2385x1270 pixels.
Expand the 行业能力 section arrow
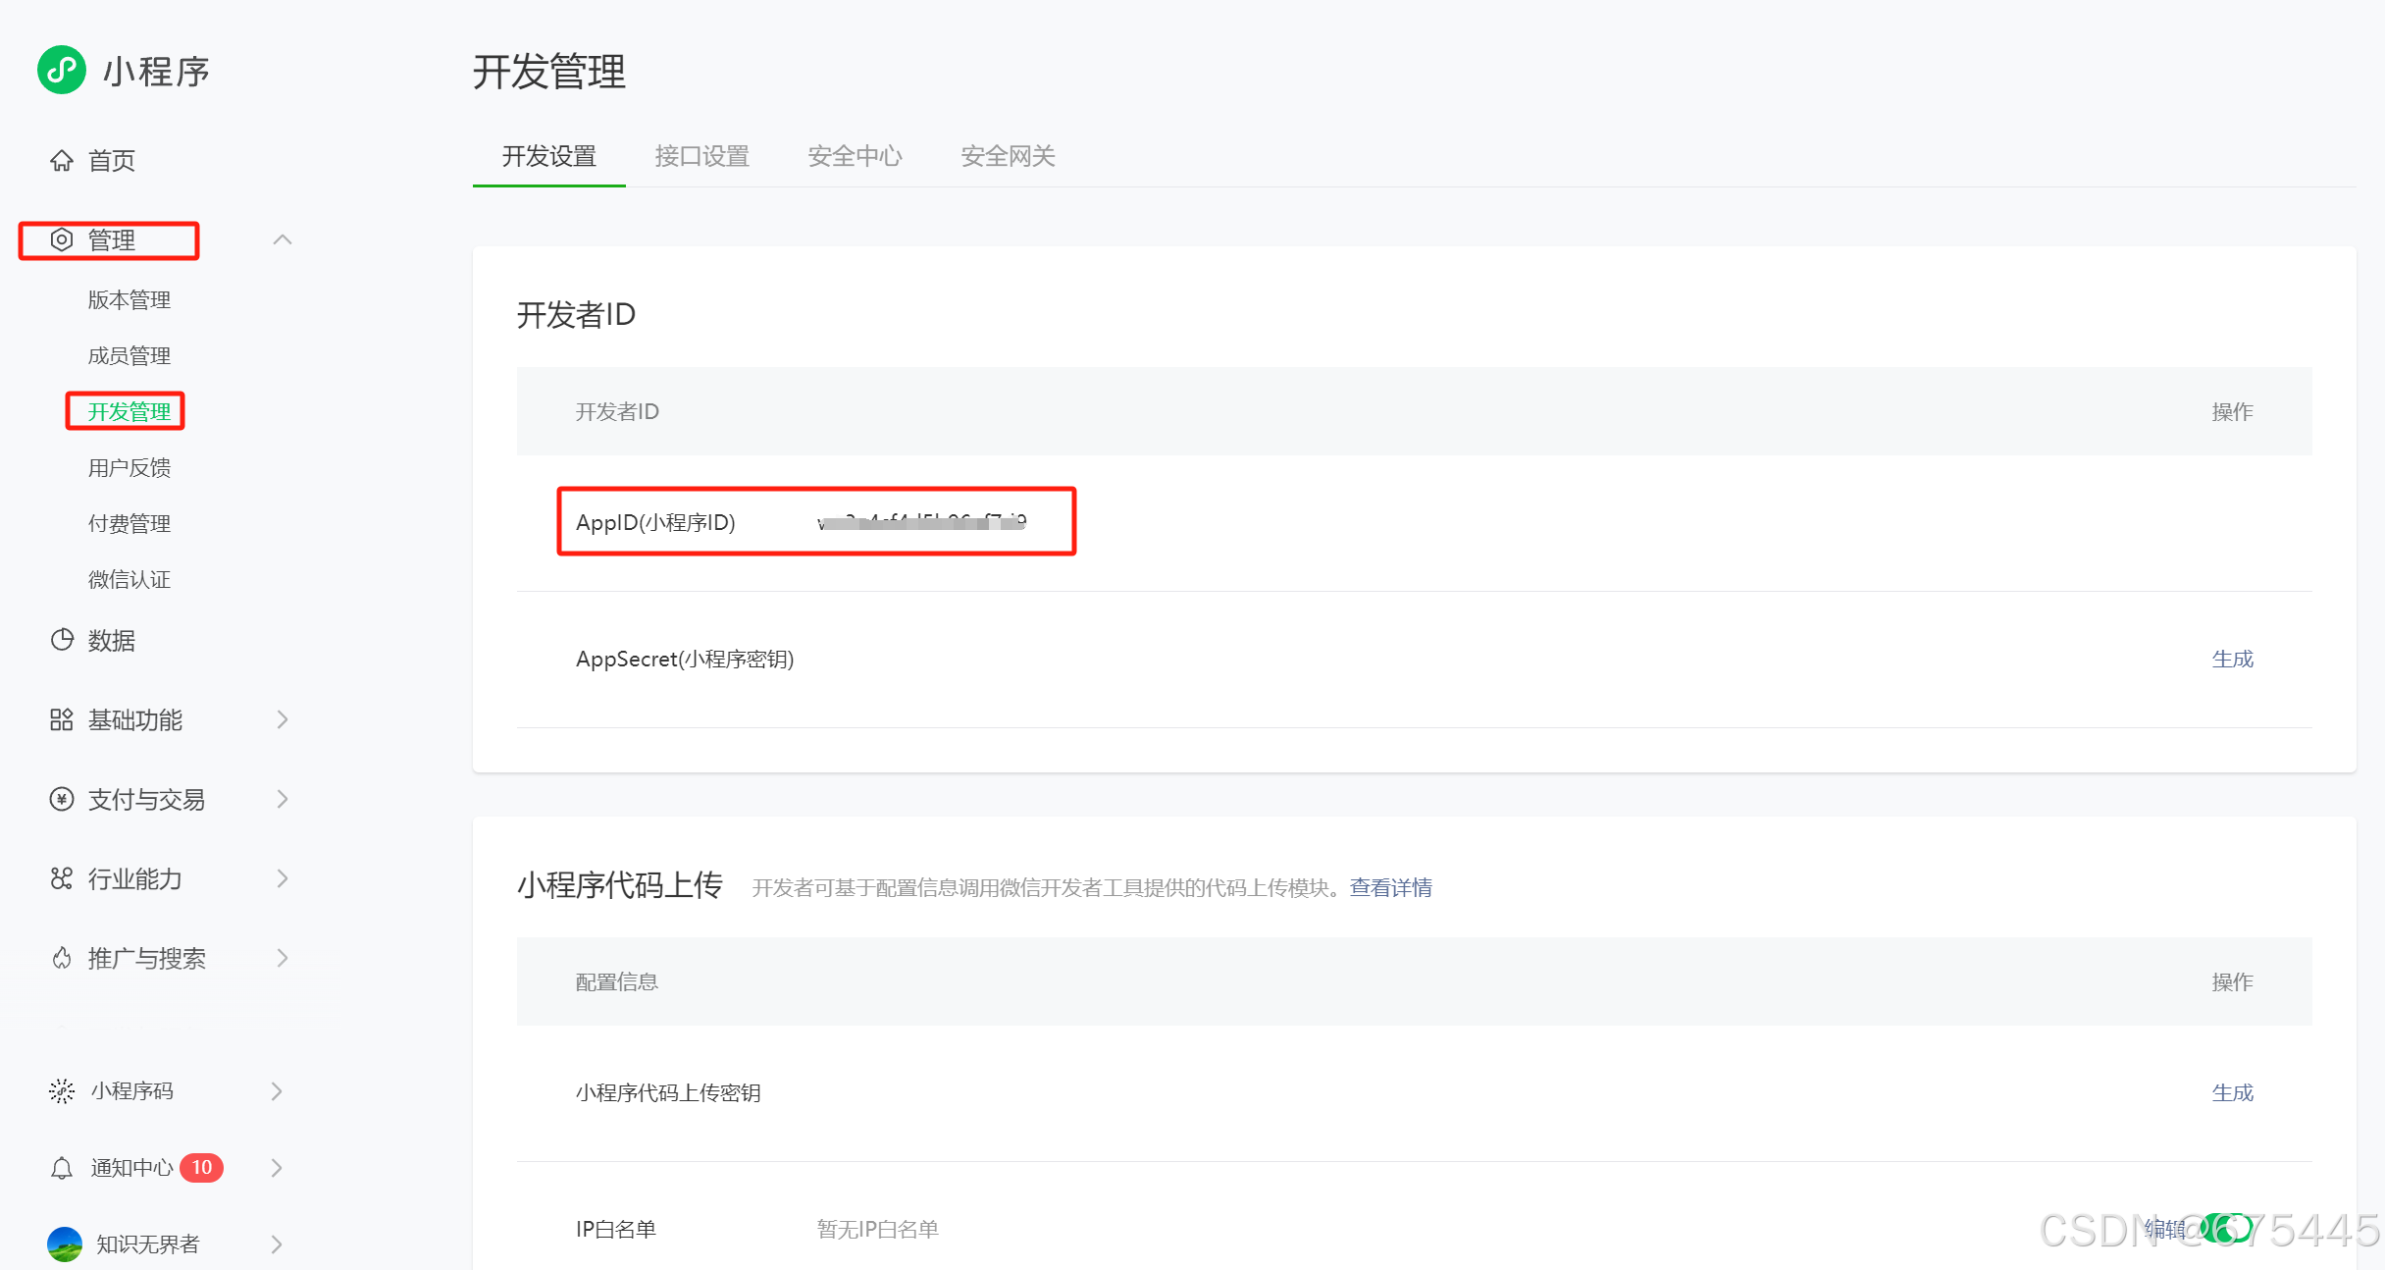(283, 878)
